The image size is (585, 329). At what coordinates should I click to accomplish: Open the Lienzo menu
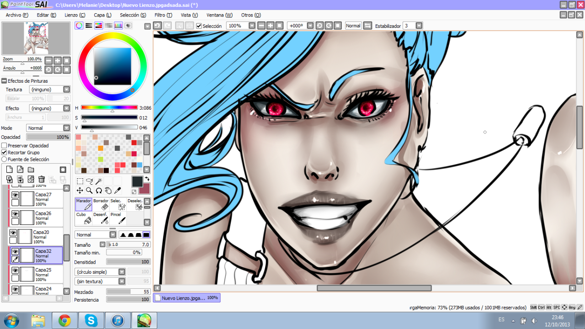[74, 15]
